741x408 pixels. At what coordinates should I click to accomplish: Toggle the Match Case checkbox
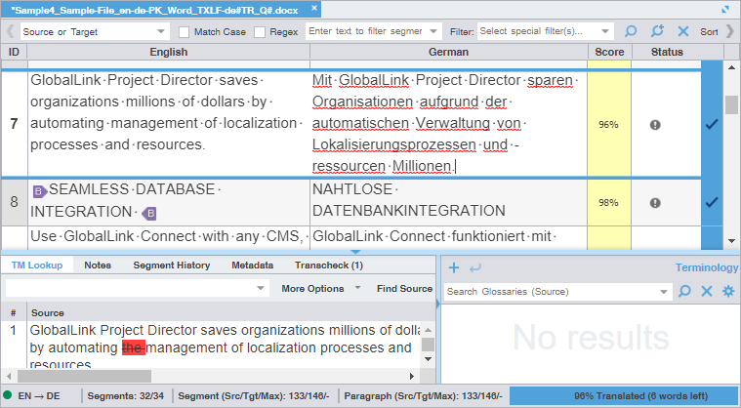[x=184, y=32]
